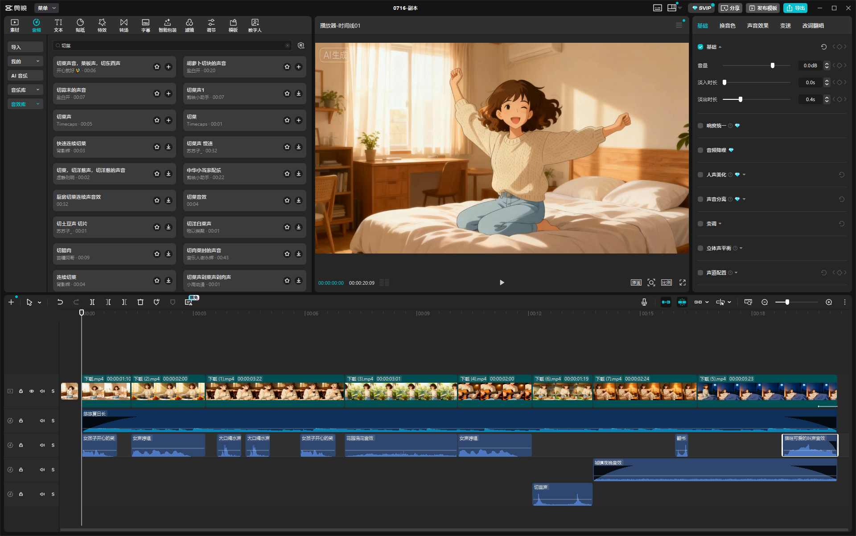Download the 快速连续切菜 sound effect

(169, 147)
